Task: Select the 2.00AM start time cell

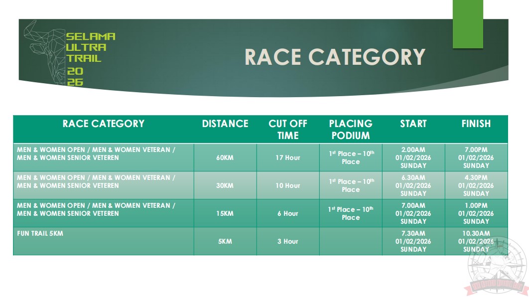Action: coord(413,157)
